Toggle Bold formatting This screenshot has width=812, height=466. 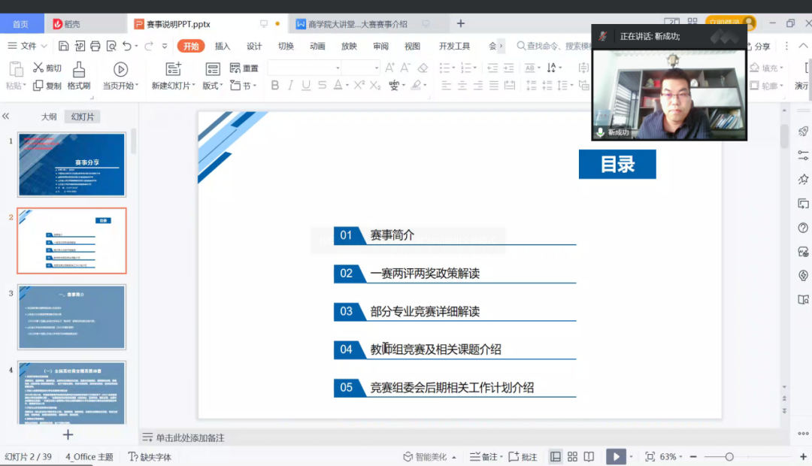click(274, 86)
